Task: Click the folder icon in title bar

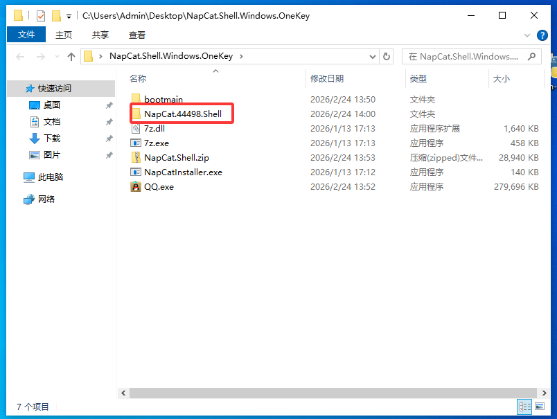Action: (19, 16)
